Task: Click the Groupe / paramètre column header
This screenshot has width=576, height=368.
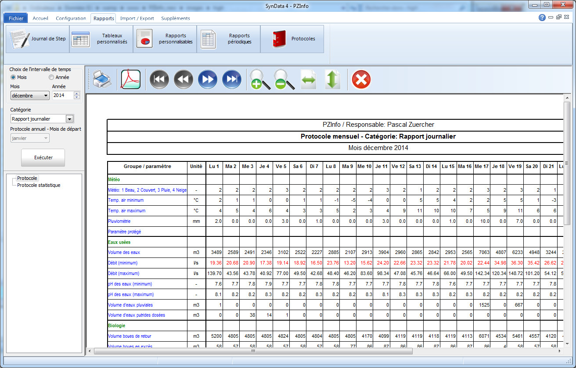Action: pyautogui.click(x=147, y=167)
